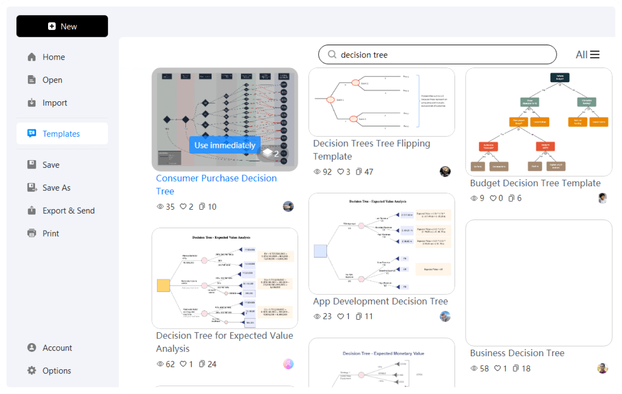This screenshot has height=394, width=622.
Task: Select the Export & Send icon
Action: pyautogui.click(x=32, y=210)
